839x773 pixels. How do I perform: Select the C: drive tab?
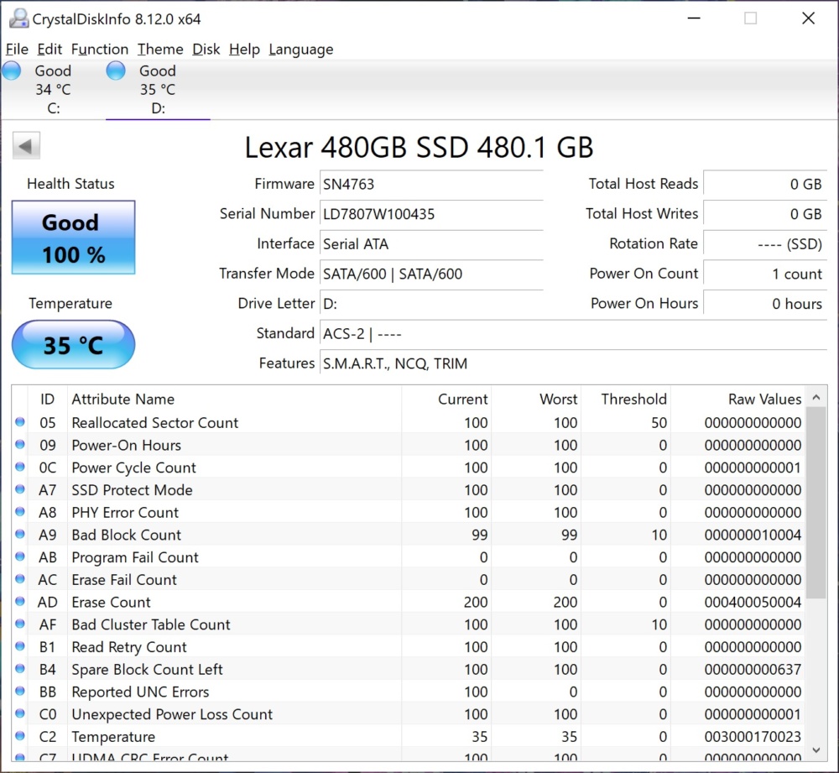click(52, 90)
